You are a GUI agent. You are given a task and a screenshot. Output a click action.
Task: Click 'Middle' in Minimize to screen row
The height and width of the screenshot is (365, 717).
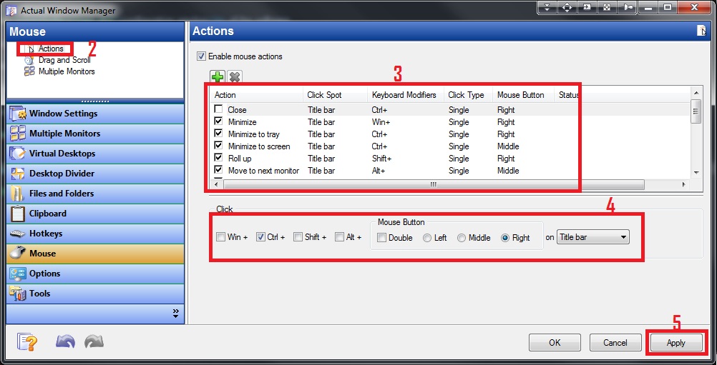click(x=508, y=146)
